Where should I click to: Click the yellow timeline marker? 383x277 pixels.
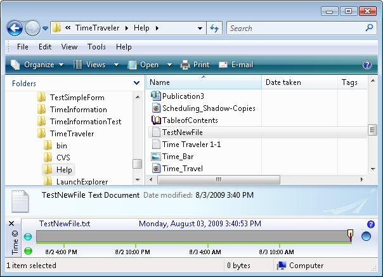click(350, 235)
